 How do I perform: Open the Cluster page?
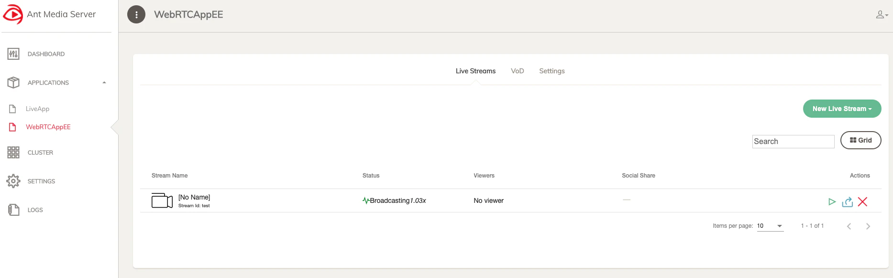click(40, 153)
